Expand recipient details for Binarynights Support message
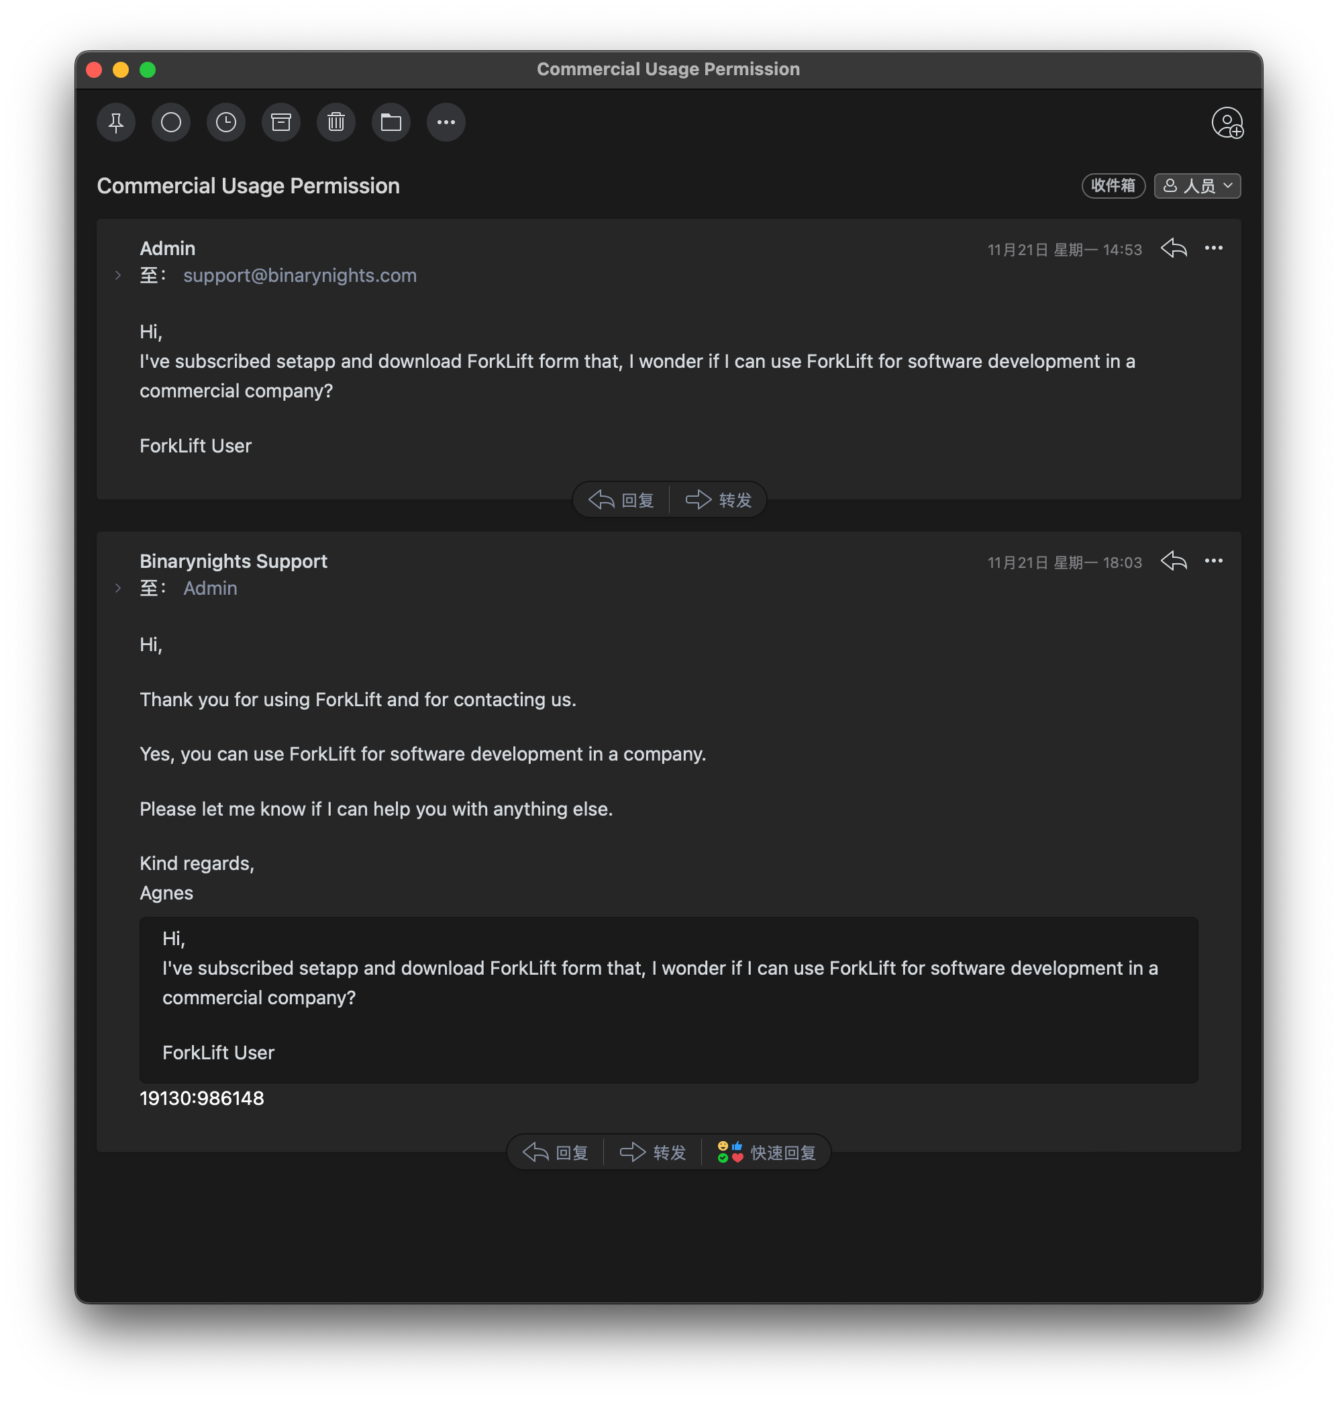Screen dimensions: 1338x1403 (x=118, y=588)
